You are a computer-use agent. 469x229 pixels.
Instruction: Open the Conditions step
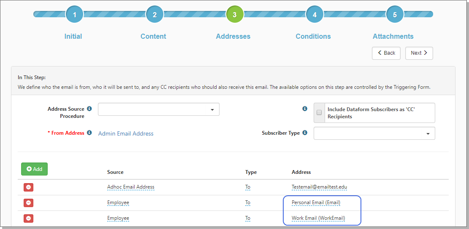pyautogui.click(x=314, y=15)
